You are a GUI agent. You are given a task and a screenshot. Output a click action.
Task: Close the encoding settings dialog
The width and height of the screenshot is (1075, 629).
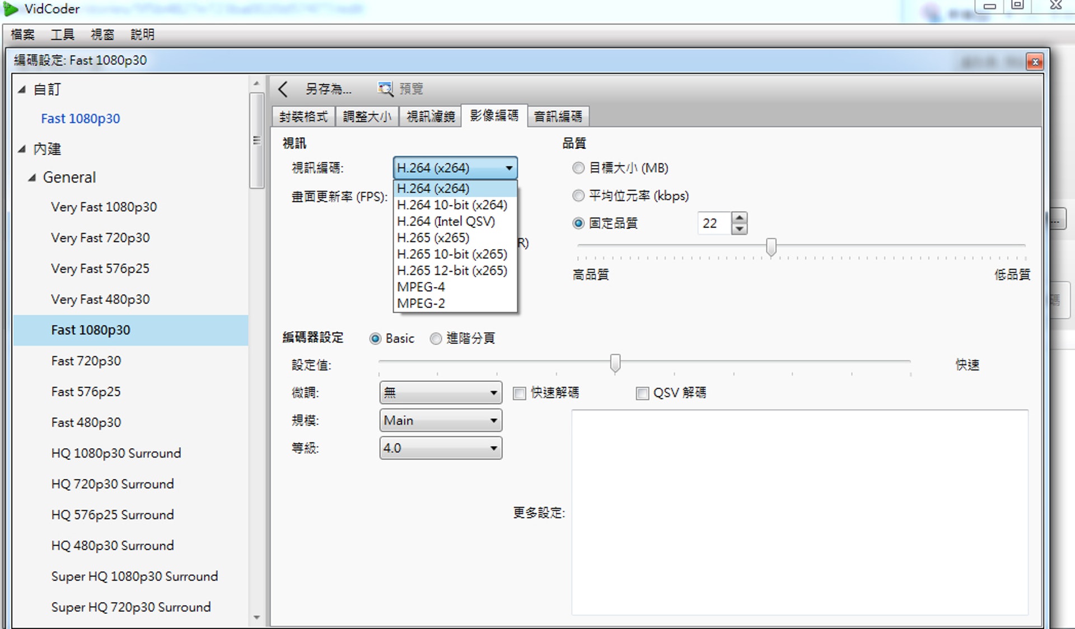[x=1035, y=62]
